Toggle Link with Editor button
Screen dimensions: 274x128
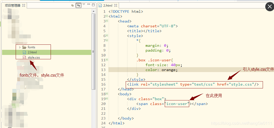(x=78, y=5)
